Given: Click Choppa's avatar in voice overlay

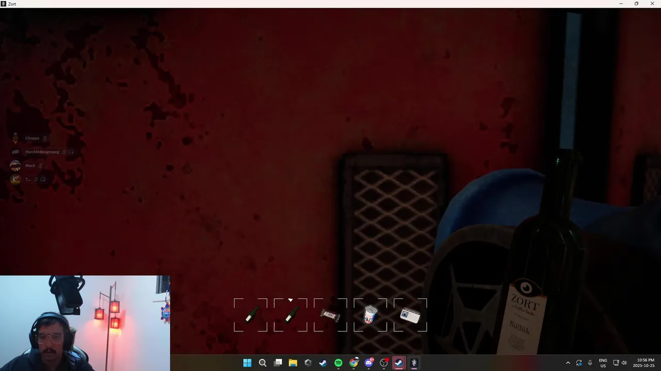Looking at the screenshot, I should point(15,138).
